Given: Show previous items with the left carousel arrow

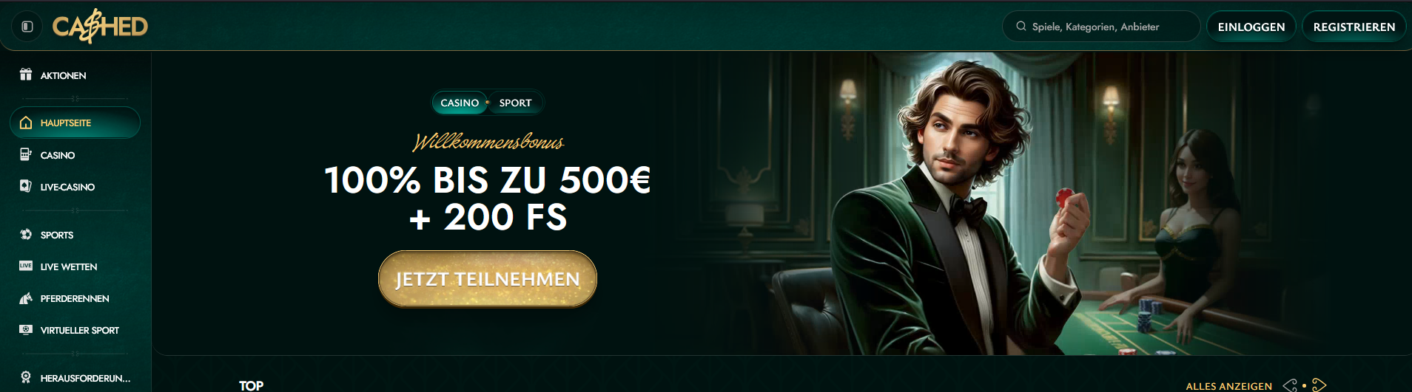Looking at the screenshot, I should (1290, 385).
